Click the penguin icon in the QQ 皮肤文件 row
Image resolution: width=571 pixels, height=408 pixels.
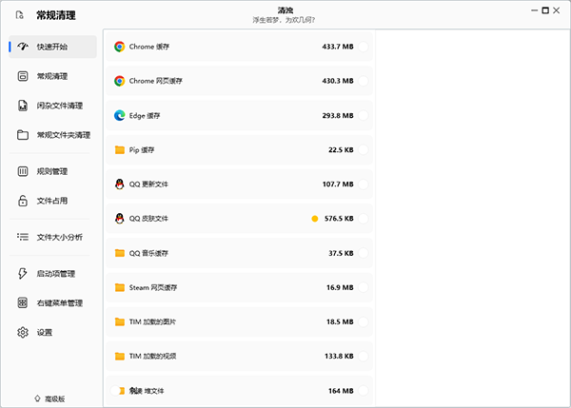pyautogui.click(x=120, y=219)
